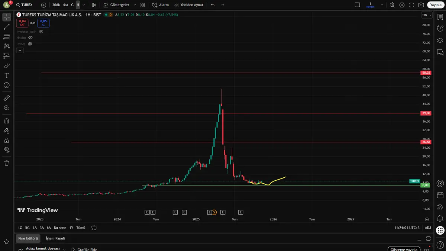446x251 pixels.
Task: Select the layout setup square icon
Action: [358, 5]
